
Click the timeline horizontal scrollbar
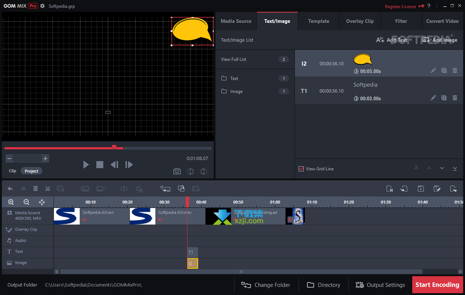[241, 272]
